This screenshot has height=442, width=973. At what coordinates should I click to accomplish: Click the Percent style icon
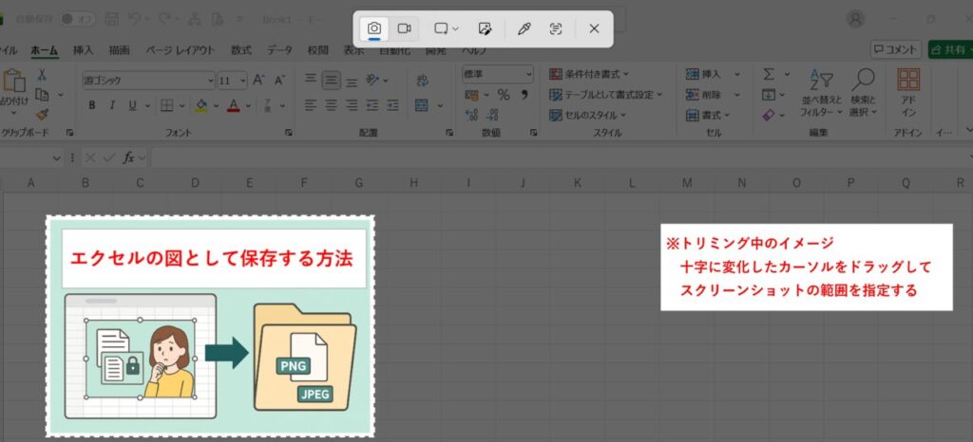pos(504,95)
